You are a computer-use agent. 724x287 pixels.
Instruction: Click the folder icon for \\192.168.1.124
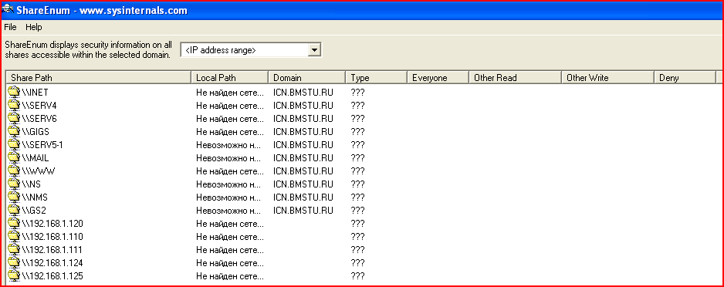point(15,263)
